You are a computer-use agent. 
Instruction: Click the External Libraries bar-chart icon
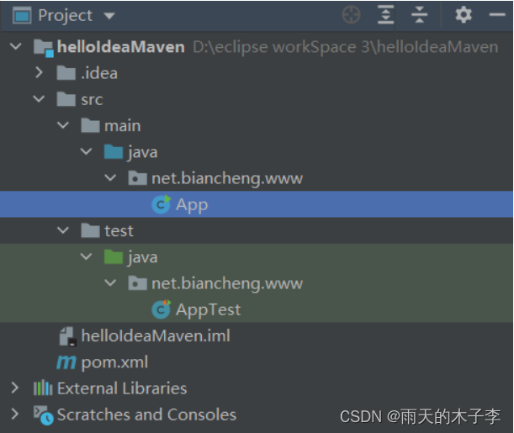pyautogui.click(x=43, y=388)
